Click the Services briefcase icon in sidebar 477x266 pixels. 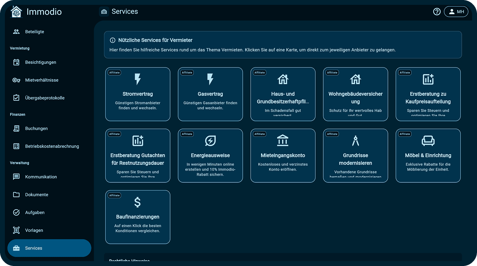click(16, 248)
